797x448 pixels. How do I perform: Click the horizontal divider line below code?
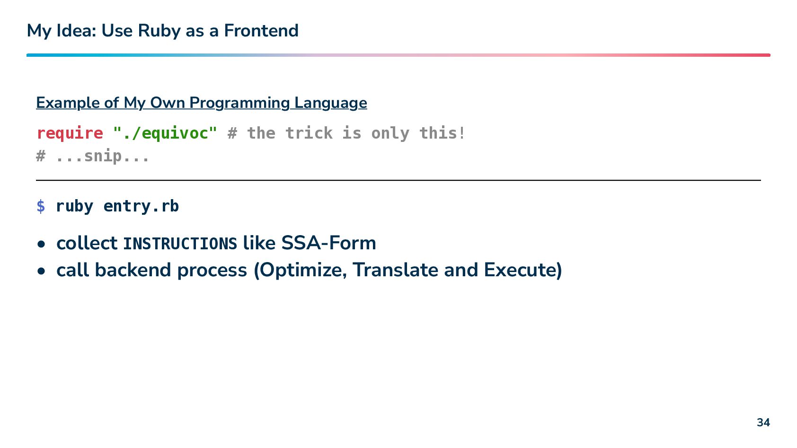coord(398,180)
